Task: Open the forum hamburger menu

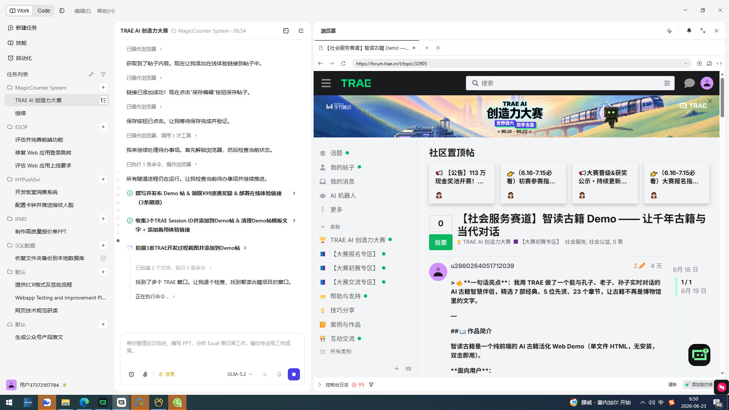Action: click(x=326, y=83)
